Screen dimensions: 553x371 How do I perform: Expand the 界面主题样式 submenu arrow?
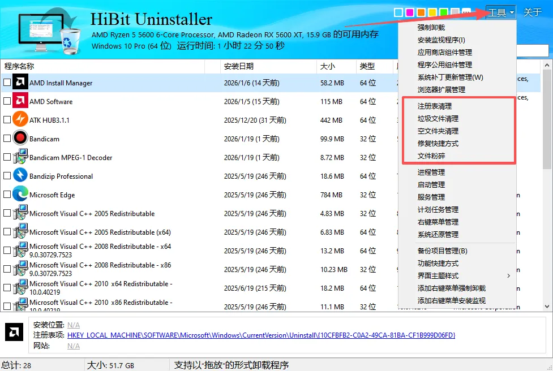coord(508,275)
